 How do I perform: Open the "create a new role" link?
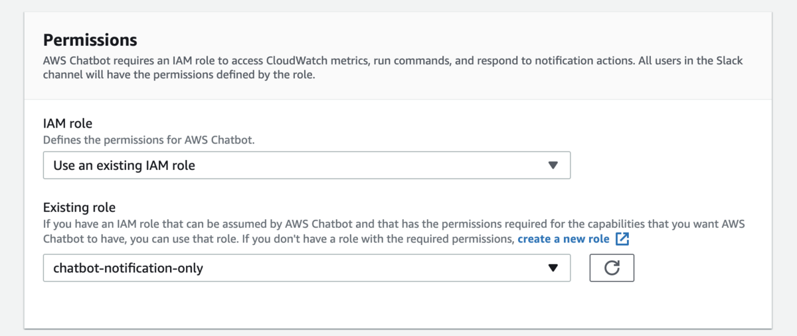[563, 239]
